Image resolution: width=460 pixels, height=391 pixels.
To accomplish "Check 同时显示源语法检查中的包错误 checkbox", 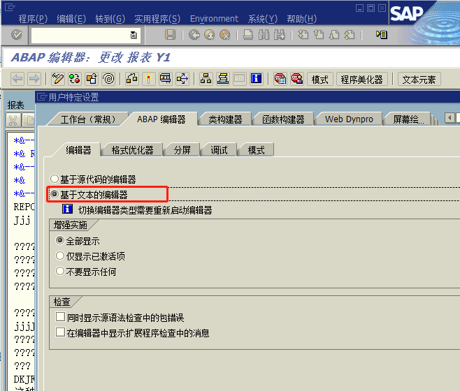I will point(60,317).
